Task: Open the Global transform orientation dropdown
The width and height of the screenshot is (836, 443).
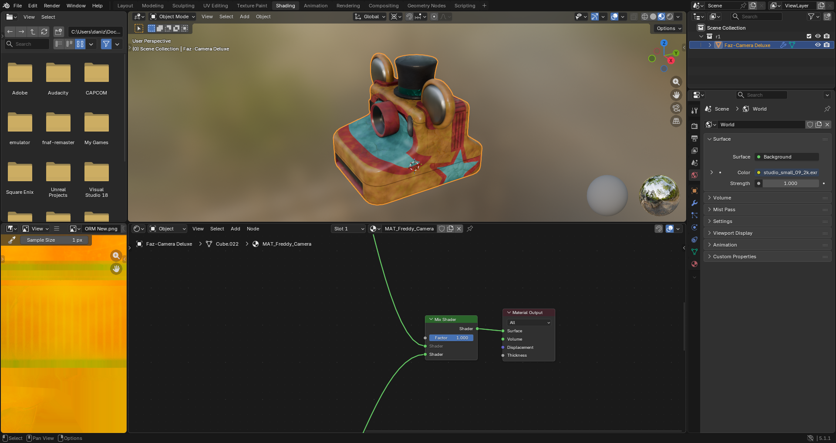Action: point(370,17)
